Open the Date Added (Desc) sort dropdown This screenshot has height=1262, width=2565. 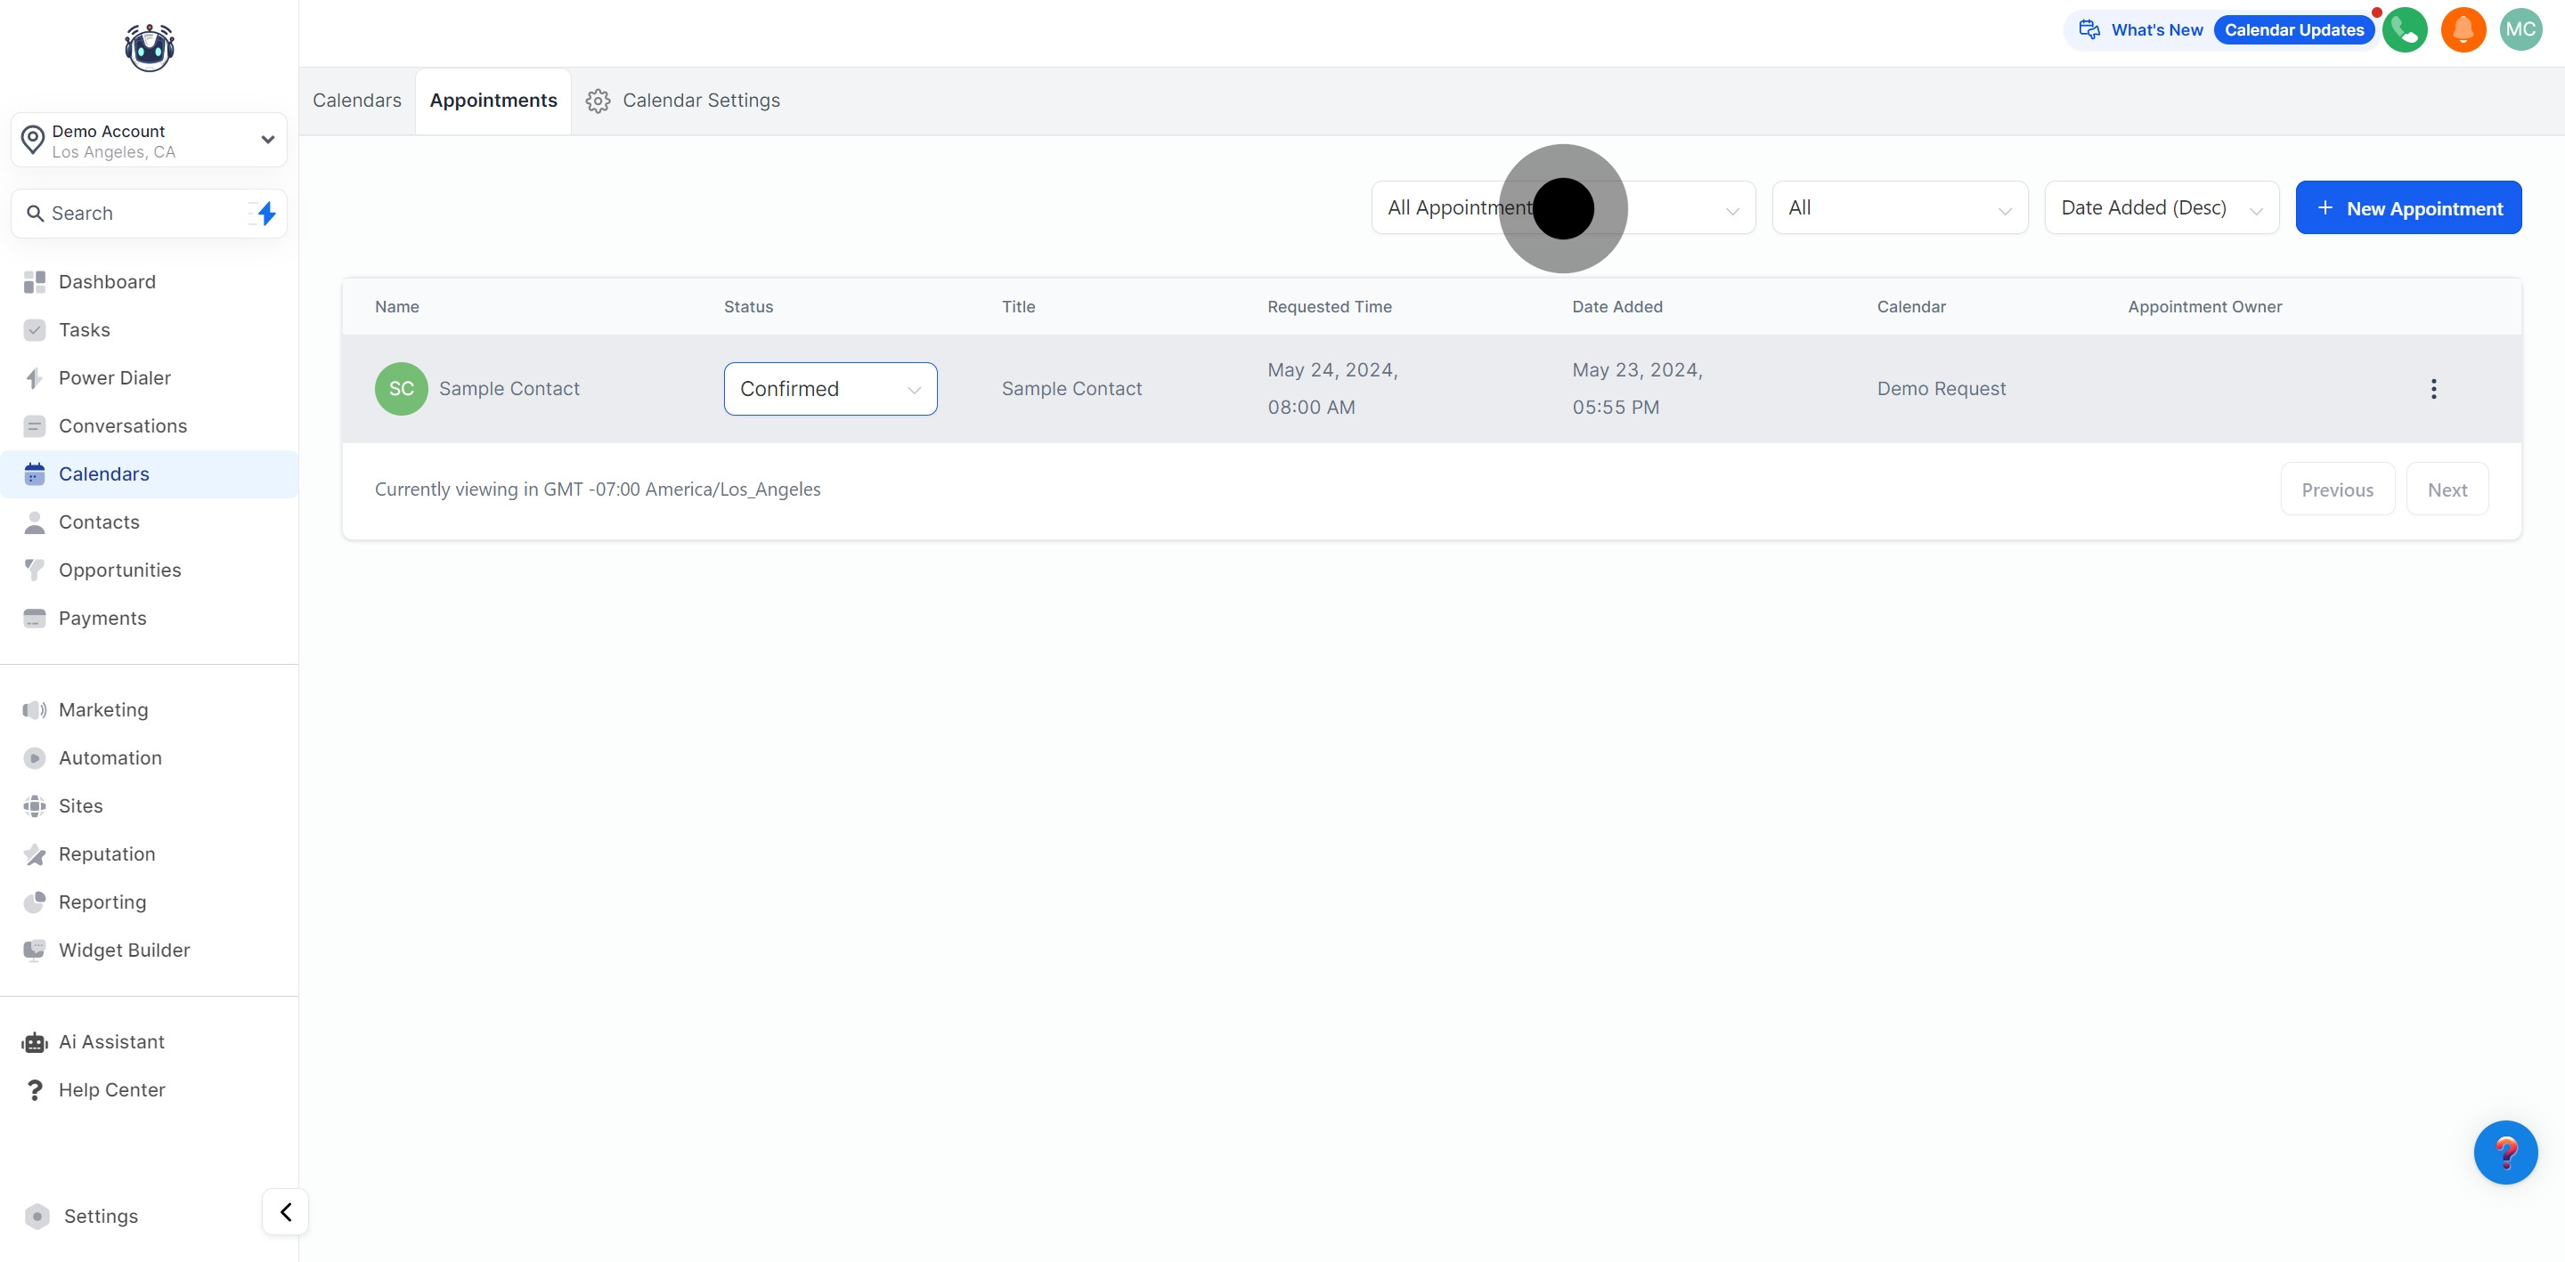click(2161, 208)
